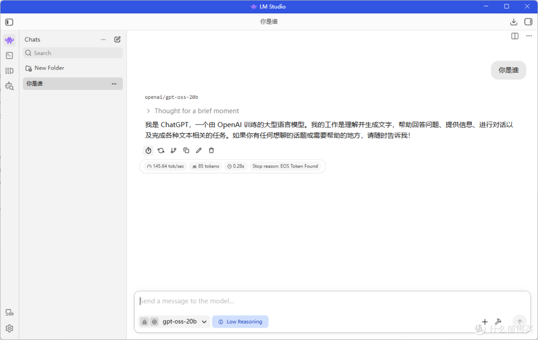The height and width of the screenshot is (340, 538).
Task: Select the 145.64 tok/sec stat
Action: point(166,167)
